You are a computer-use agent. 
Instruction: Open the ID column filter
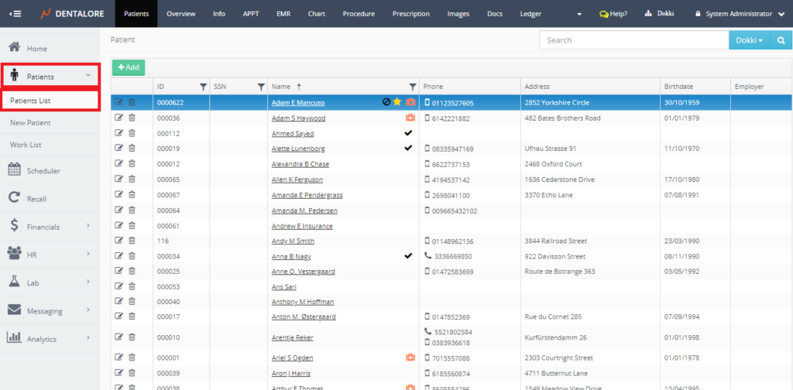[x=203, y=86]
